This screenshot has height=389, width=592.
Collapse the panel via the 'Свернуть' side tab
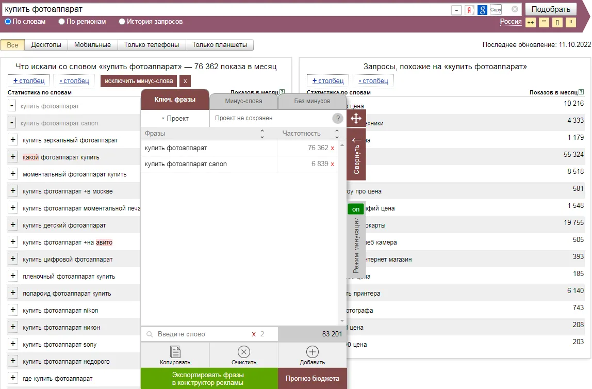356,155
